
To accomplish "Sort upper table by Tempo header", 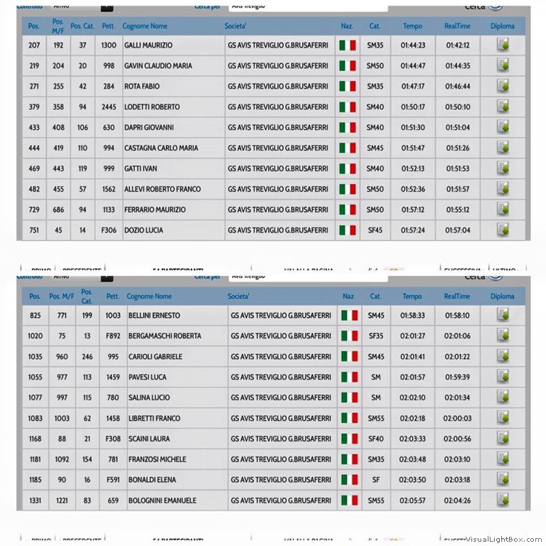I will [x=412, y=26].
